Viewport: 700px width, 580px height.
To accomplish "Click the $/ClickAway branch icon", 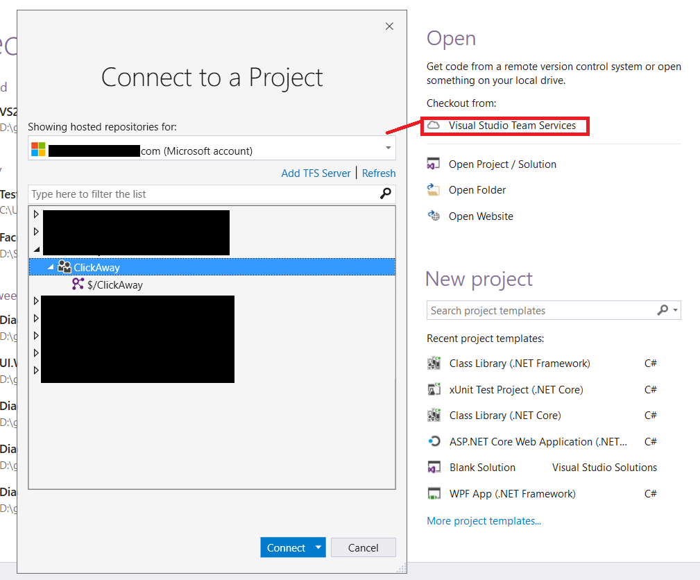I will click(78, 284).
